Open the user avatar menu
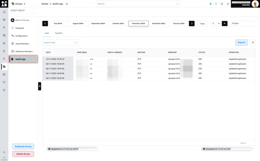The image size is (260, 161). (x=255, y=4)
